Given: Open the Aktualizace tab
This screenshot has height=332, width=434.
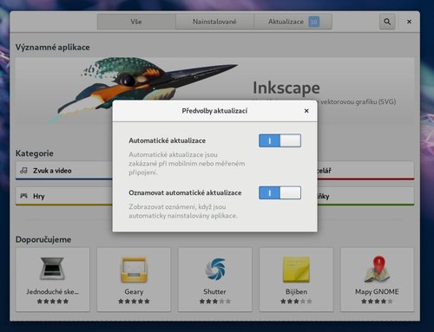Looking at the screenshot, I should [293, 22].
